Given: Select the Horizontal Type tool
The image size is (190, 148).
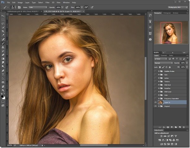Looking at the screenshot, I should click(3, 74).
